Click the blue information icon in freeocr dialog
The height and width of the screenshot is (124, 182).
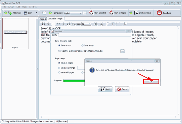tap(92, 70)
